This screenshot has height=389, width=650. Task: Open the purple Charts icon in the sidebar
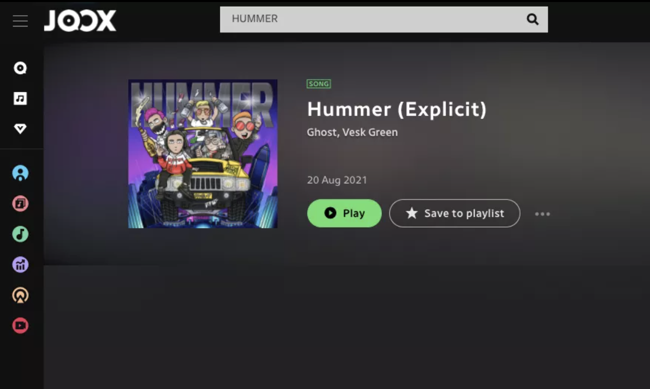click(x=20, y=265)
